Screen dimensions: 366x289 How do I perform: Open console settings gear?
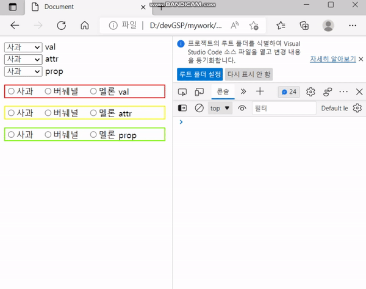pos(357,109)
